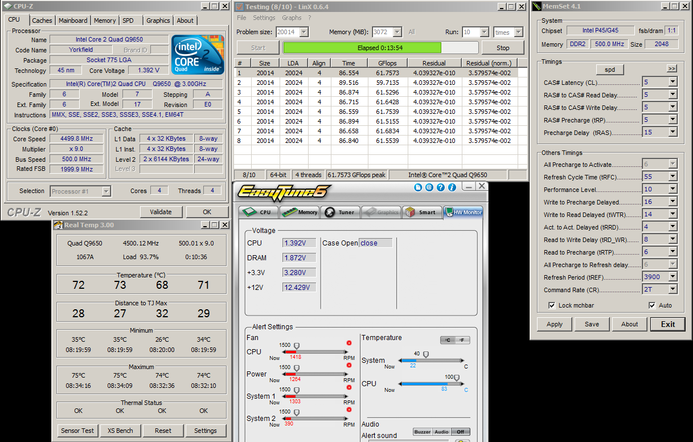Viewport: 693px width, 442px height.
Task: Click the Reset button in Real Temp
Action: click(163, 431)
